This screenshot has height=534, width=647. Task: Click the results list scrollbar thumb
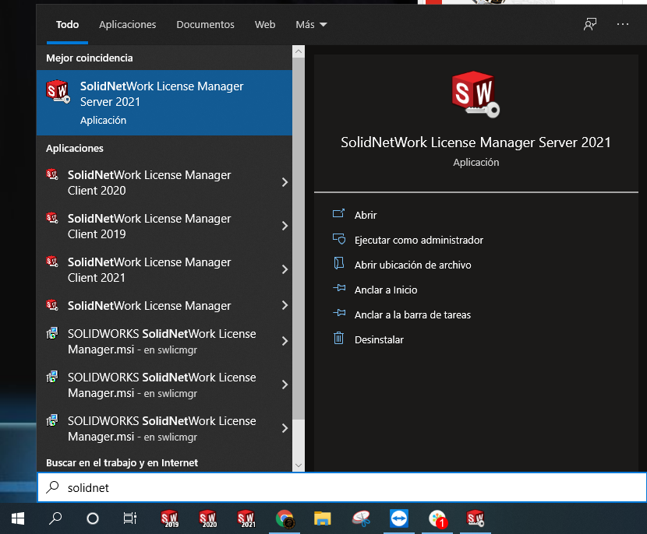[x=299, y=238]
